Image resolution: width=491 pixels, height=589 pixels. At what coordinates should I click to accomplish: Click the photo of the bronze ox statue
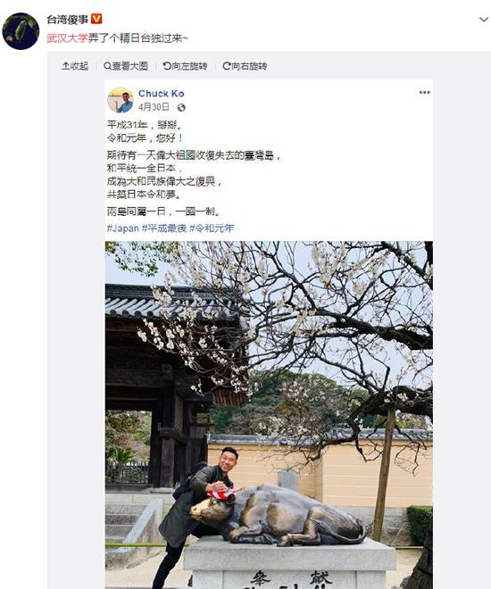click(269, 415)
